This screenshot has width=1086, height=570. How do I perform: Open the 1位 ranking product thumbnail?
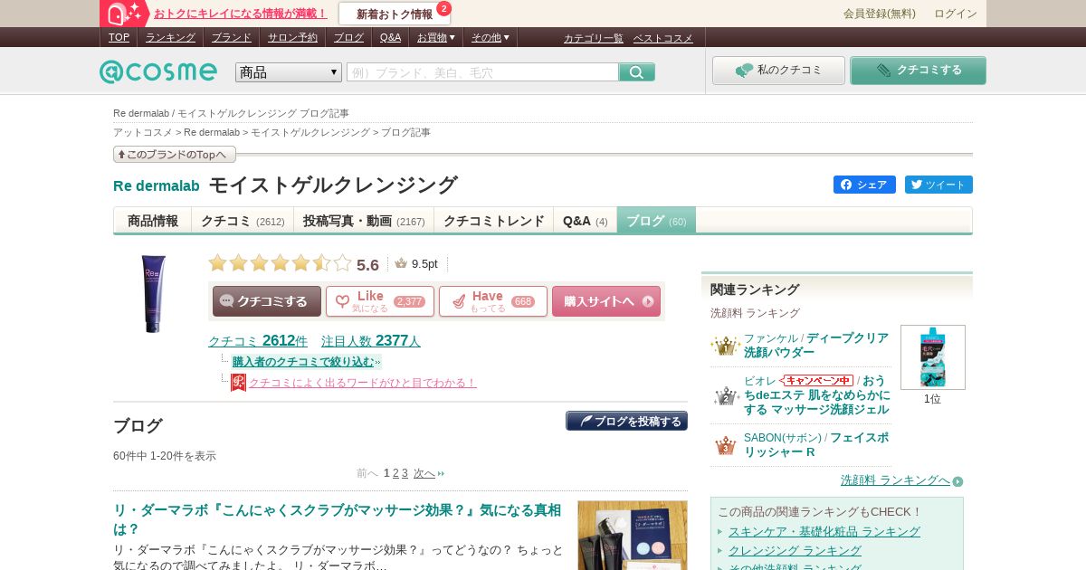pos(933,357)
